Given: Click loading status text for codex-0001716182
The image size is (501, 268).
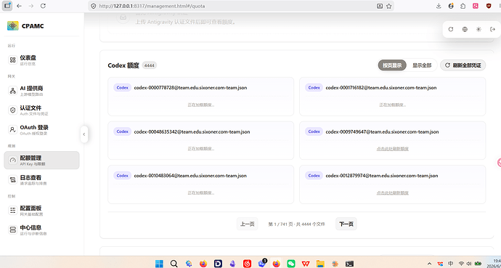Looking at the screenshot, I should click(392, 105).
